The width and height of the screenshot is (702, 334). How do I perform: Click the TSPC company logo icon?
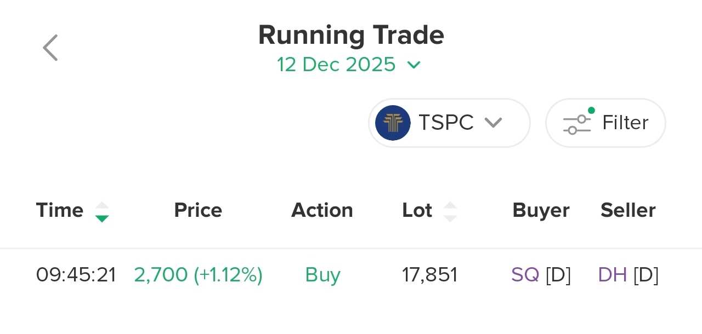(393, 123)
